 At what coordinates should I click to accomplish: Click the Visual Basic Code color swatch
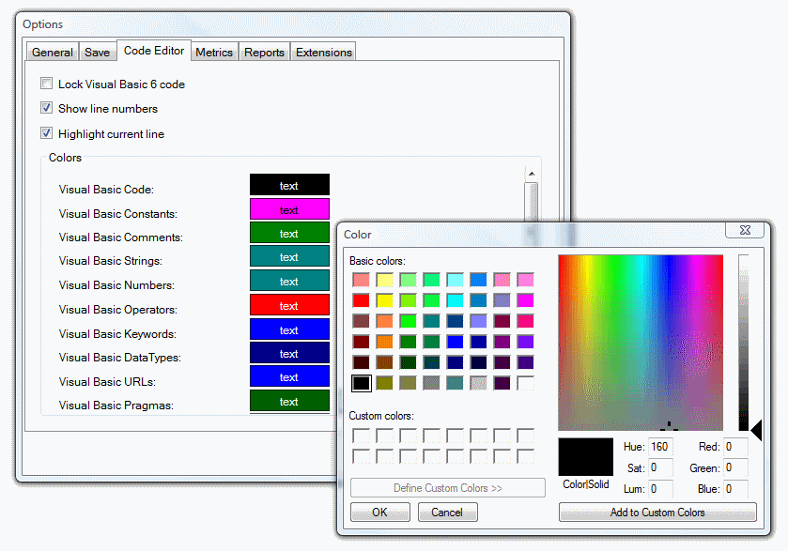(289, 185)
